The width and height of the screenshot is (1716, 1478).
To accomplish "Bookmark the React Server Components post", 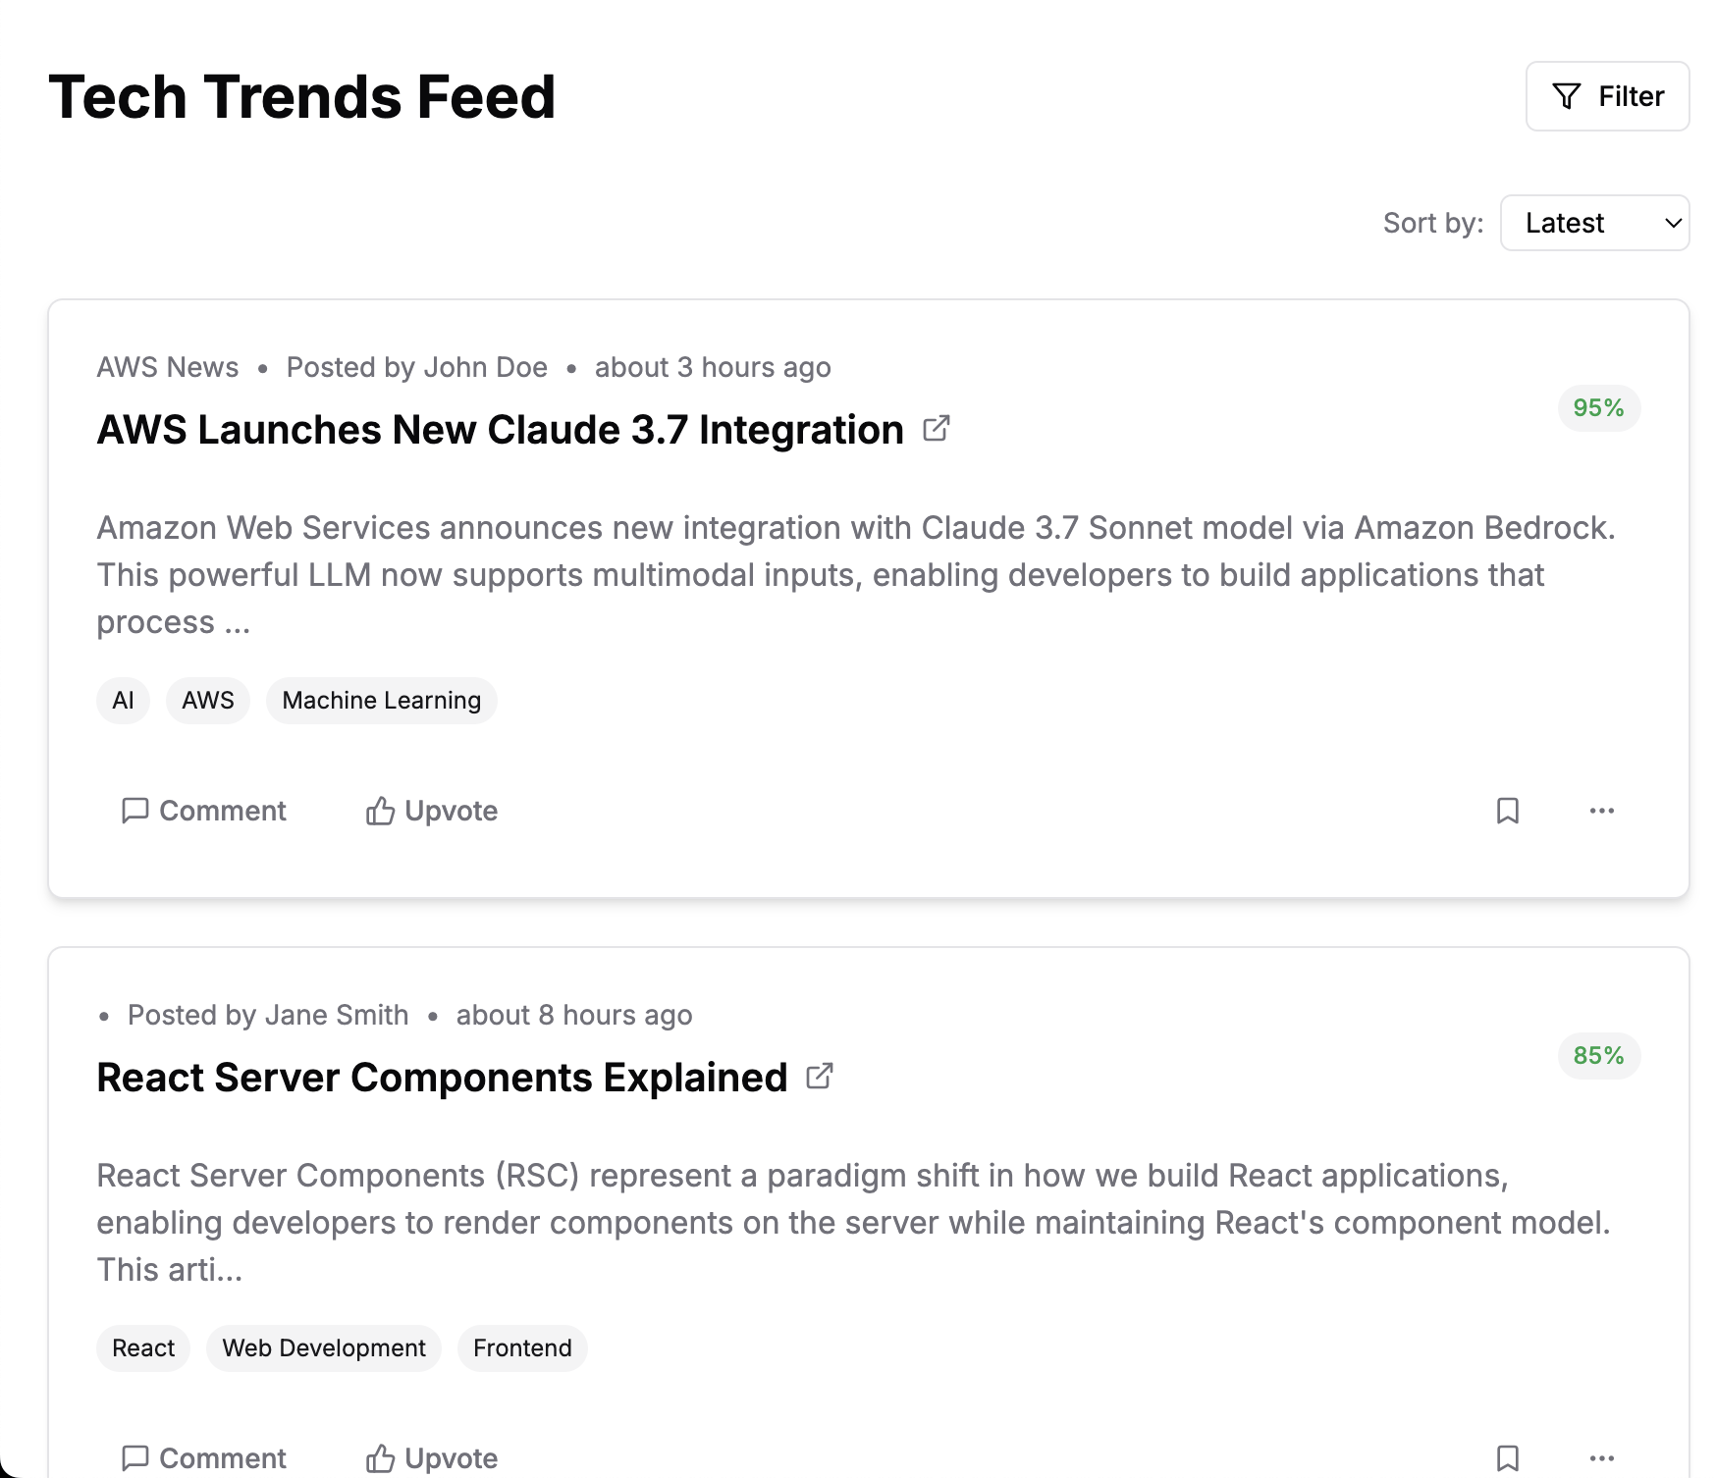I will point(1508,1457).
